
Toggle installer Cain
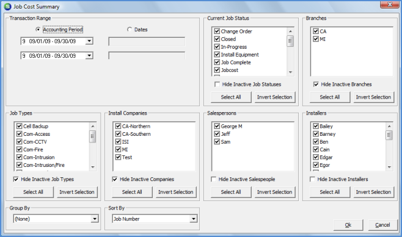(316, 149)
